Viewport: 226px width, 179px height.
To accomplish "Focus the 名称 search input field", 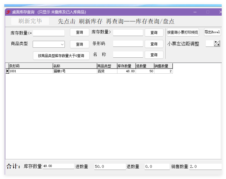I will pos(128,55).
